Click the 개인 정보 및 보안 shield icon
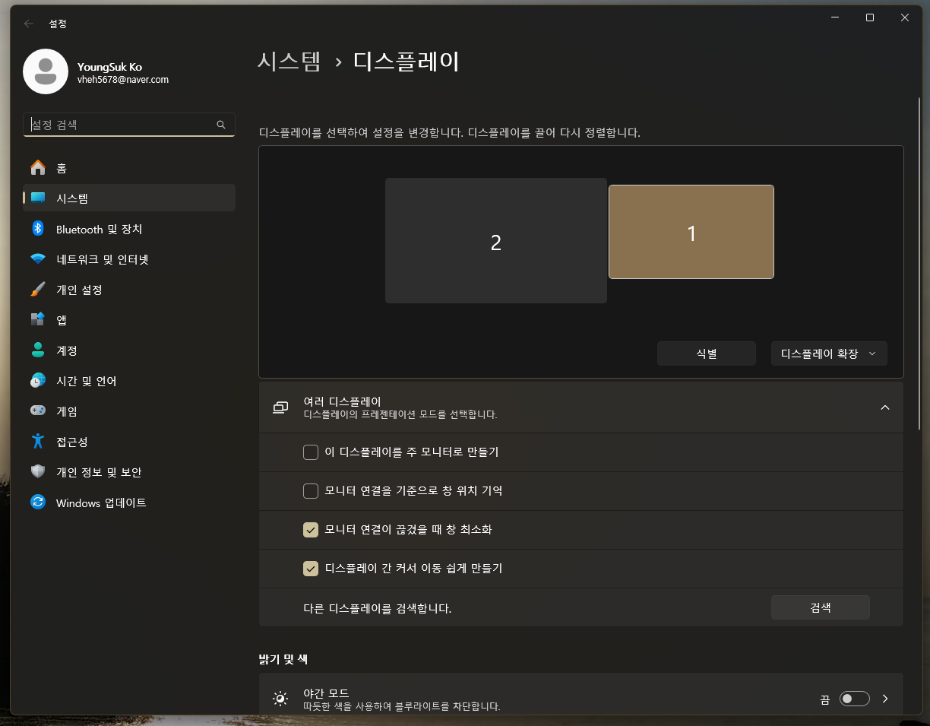The height and width of the screenshot is (726, 930). (38, 472)
